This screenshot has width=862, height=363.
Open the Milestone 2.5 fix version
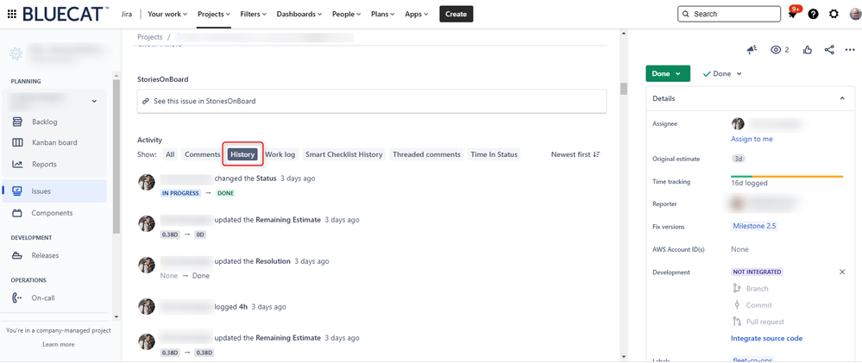point(754,226)
